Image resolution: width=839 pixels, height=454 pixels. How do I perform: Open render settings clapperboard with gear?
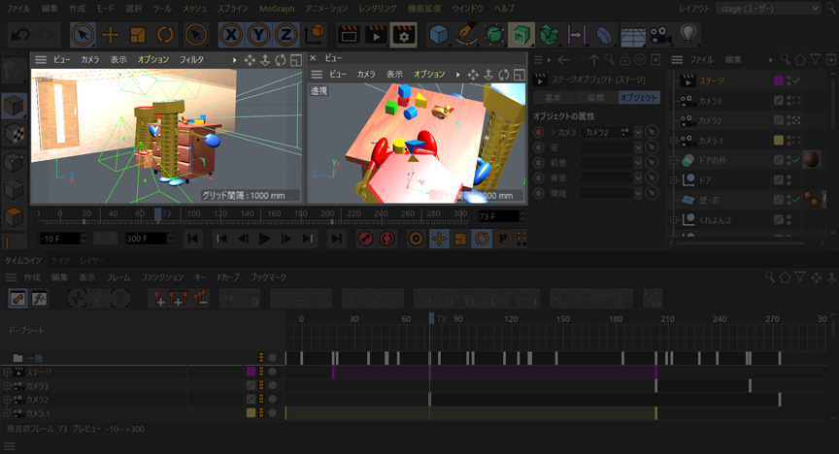[403, 35]
